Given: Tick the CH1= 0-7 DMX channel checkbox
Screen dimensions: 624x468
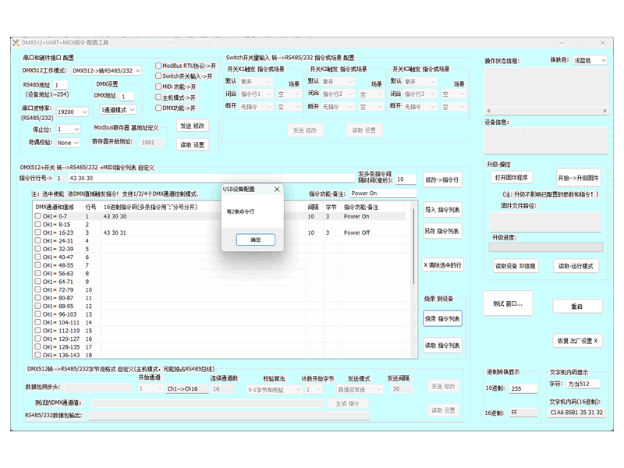Looking at the screenshot, I should coord(37,216).
